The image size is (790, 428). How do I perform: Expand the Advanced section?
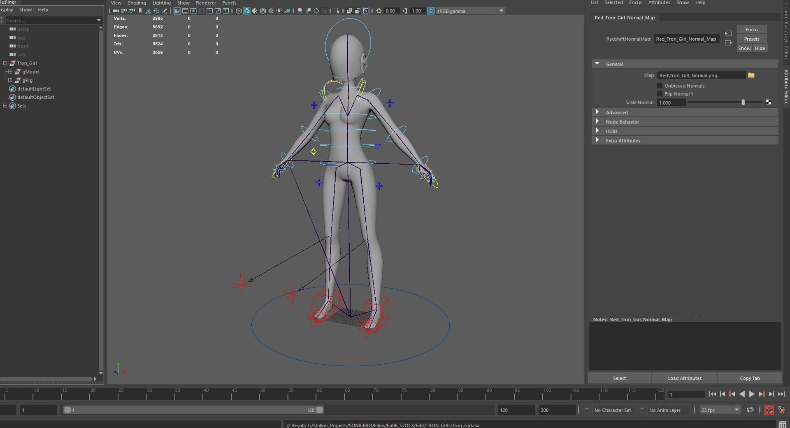coord(597,112)
